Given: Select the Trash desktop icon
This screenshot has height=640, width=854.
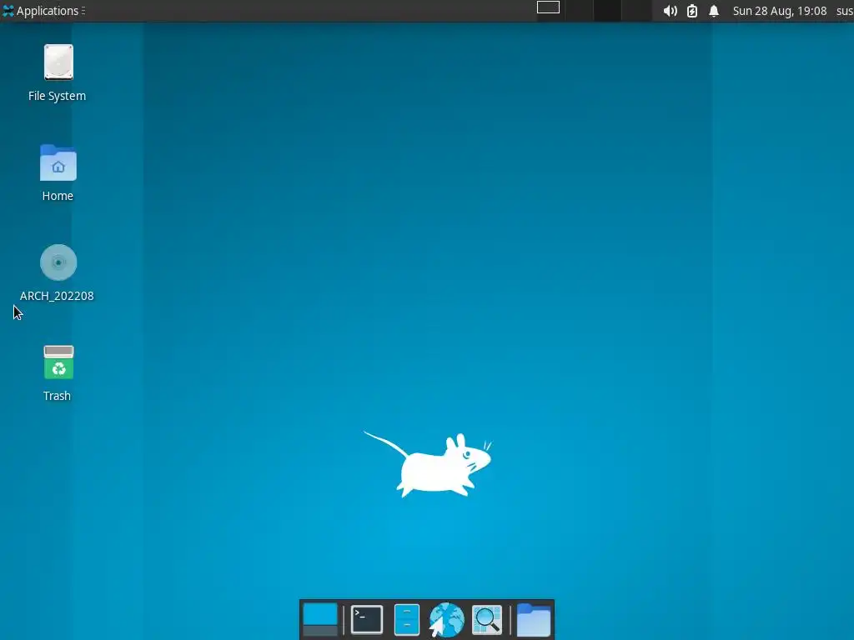Looking at the screenshot, I should 58,362.
